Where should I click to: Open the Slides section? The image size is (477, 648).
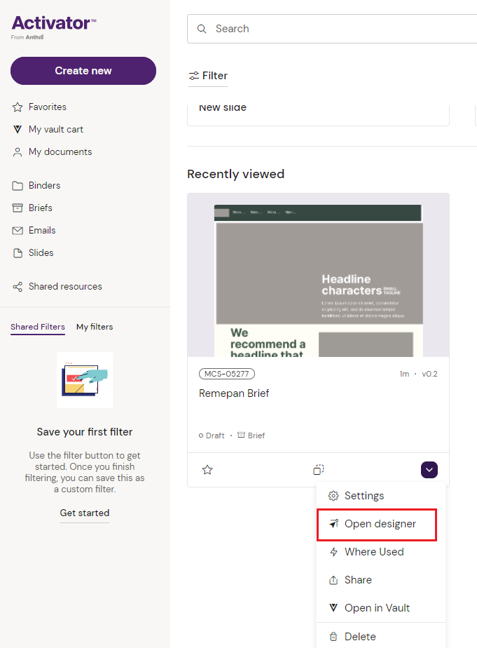coord(41,253)
